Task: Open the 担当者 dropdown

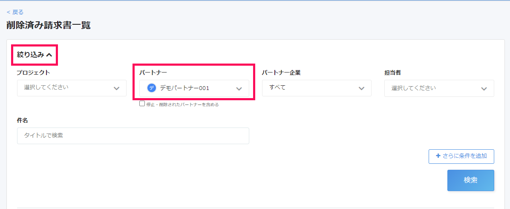Action: click(439, 88)
